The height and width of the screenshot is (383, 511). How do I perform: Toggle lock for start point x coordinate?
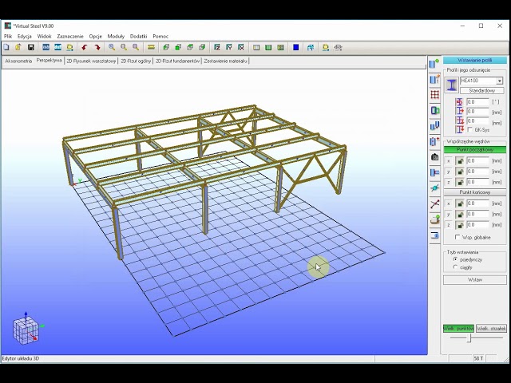460,161
